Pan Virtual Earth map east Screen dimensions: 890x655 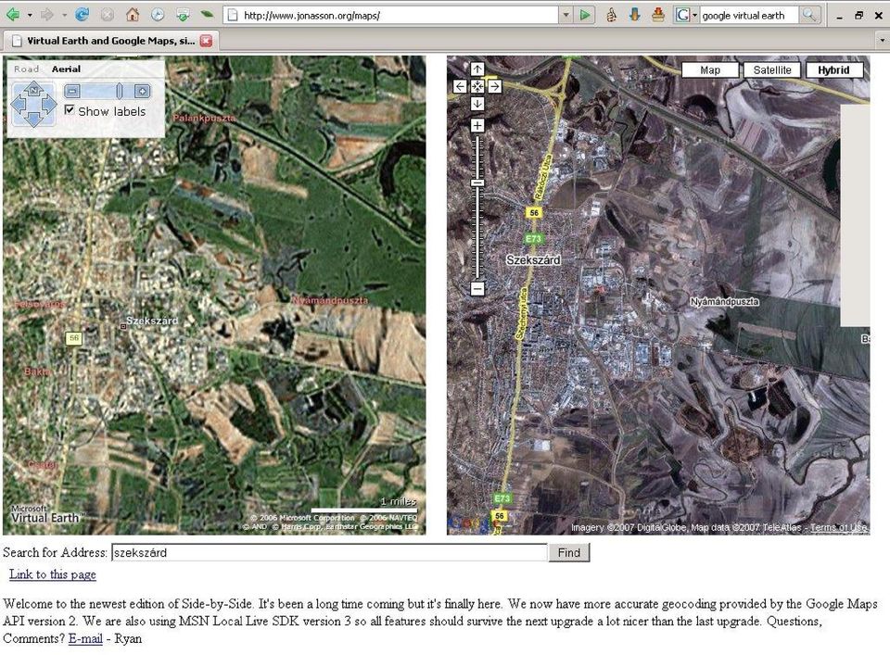49,105
